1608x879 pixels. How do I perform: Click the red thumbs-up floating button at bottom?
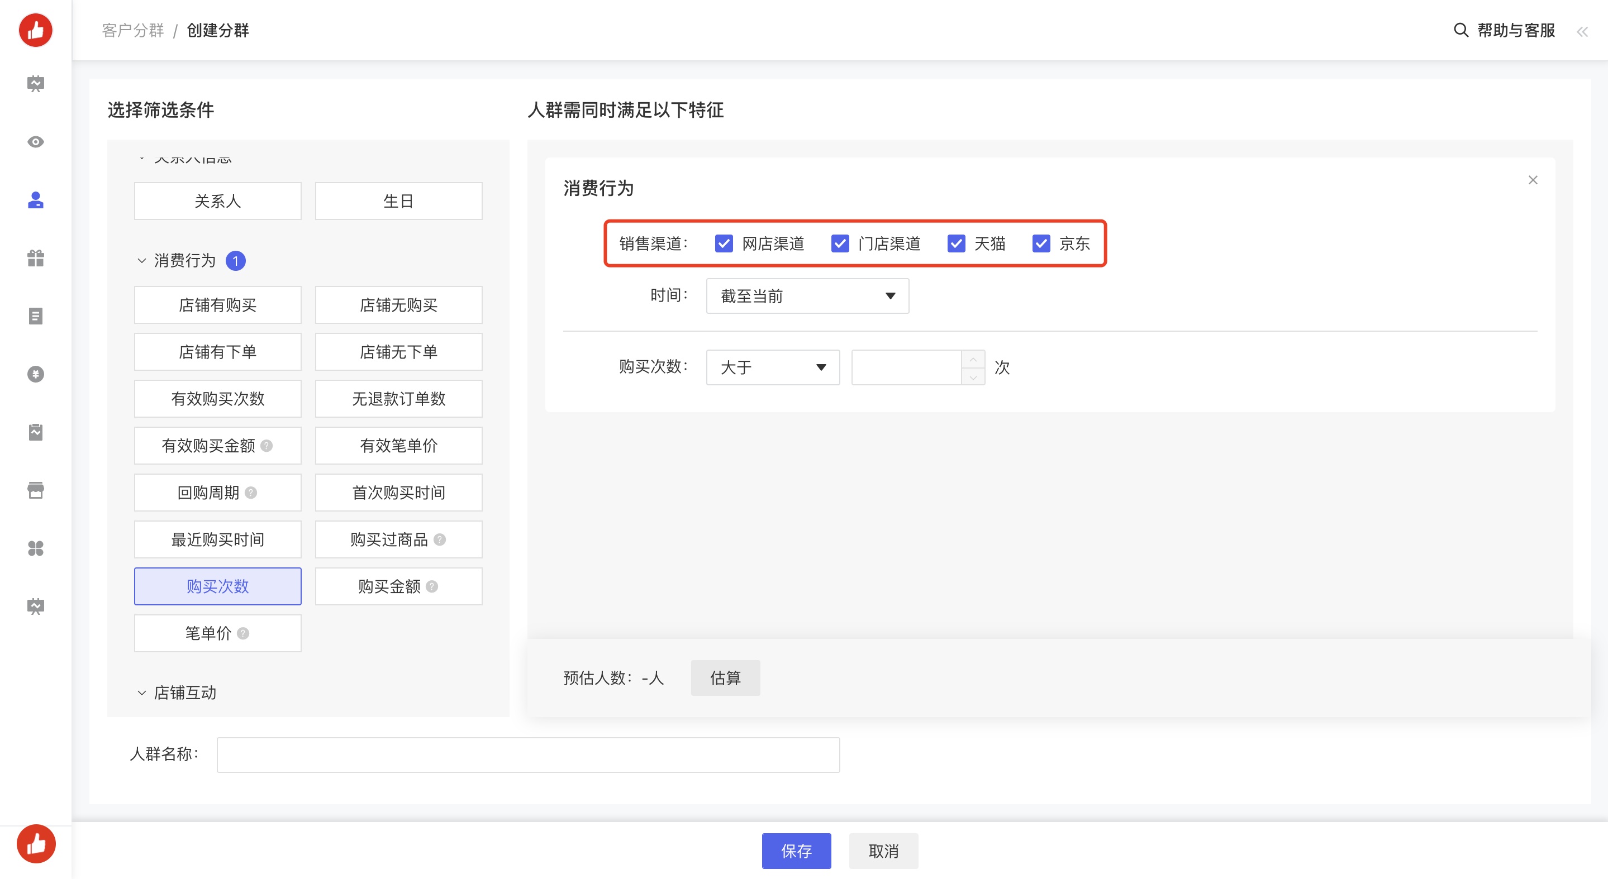click(36, 843)
